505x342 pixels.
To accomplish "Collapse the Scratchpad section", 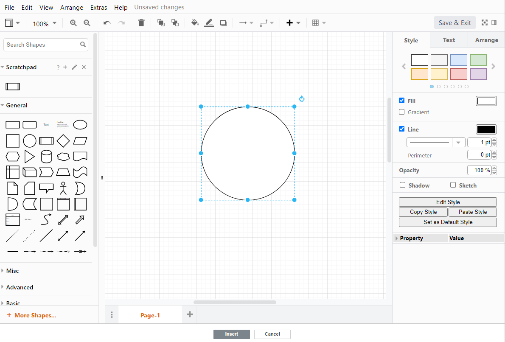I will click(x=4, y=67).
